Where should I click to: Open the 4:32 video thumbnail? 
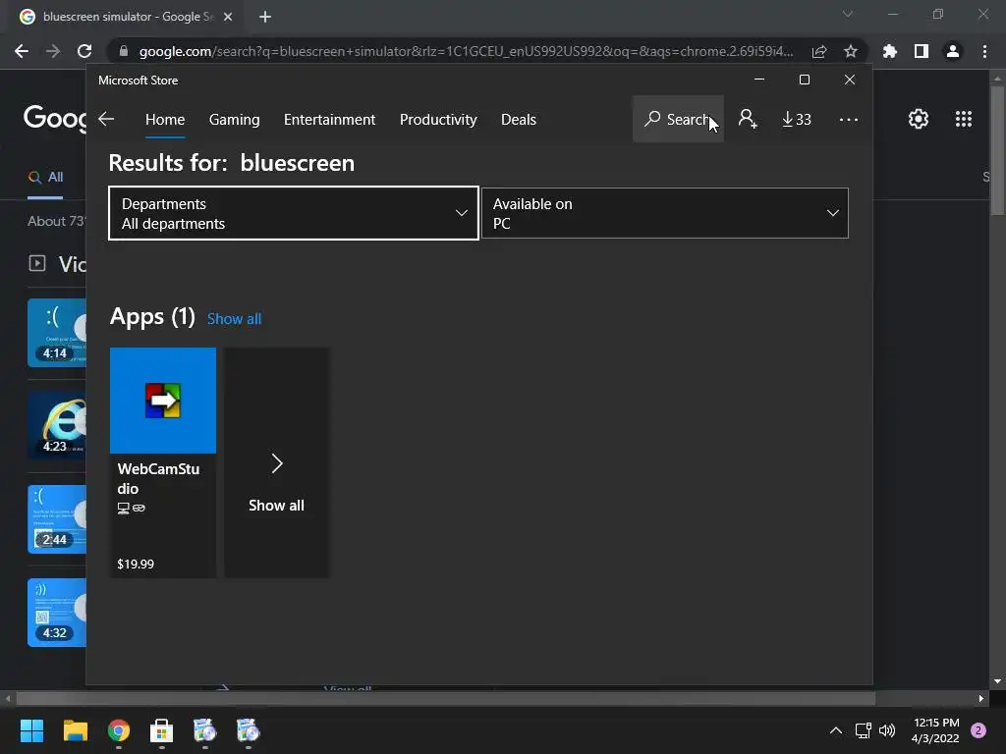(x=56, y=613)
